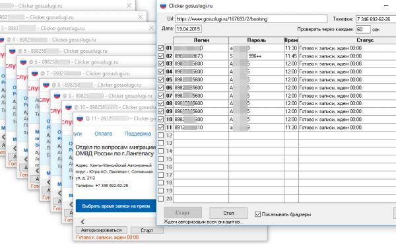Uncheck the row 01 account checkbox
Image resolution: width=396 pixels, height=244 pixels.
point(160,48)
